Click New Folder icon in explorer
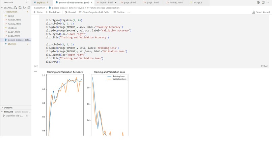Image resolution: width=272 pixels, height=157 pixels. click(x=20, y=8)
